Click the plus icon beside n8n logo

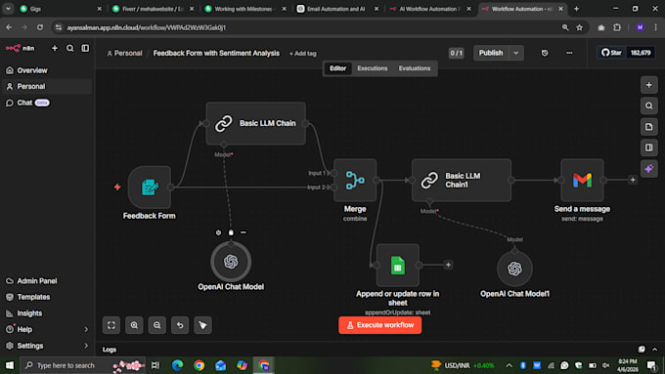click(55, 48)
